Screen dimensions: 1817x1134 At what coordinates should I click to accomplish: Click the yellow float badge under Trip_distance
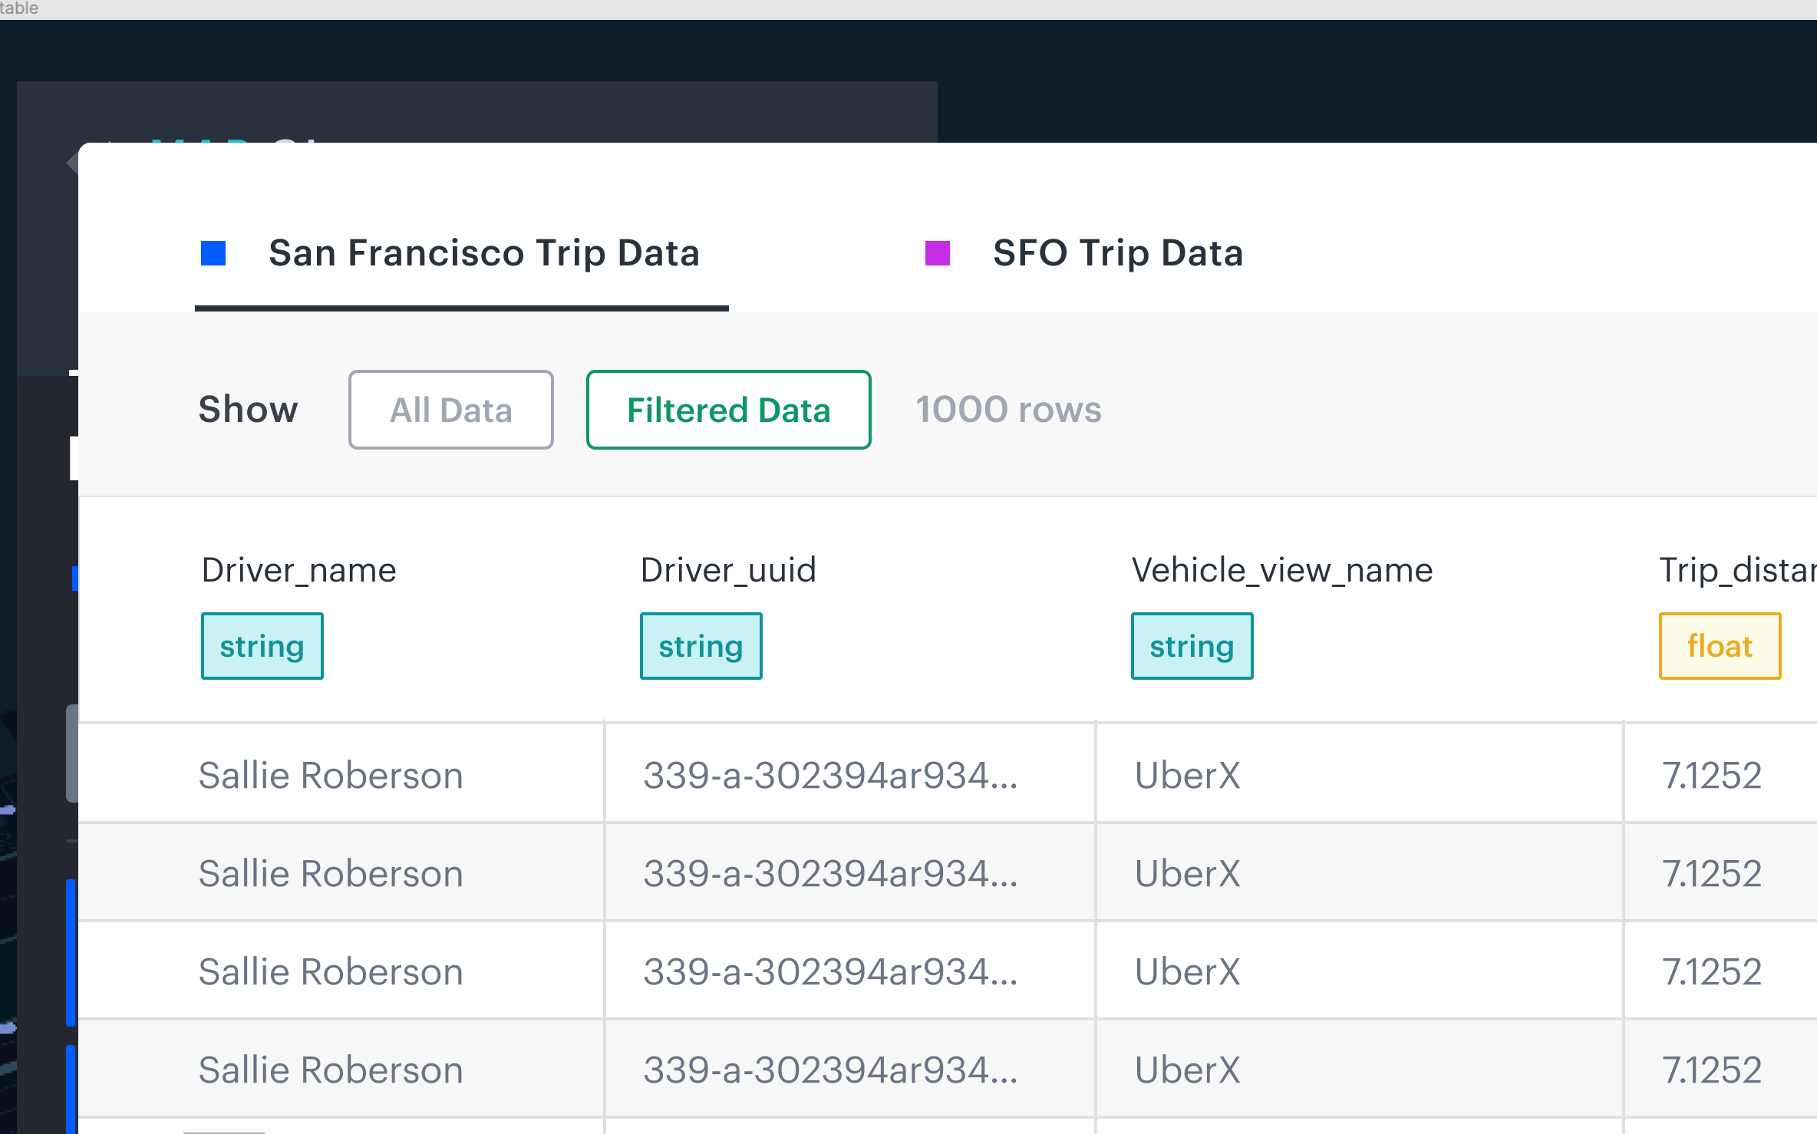(1719, 645)
